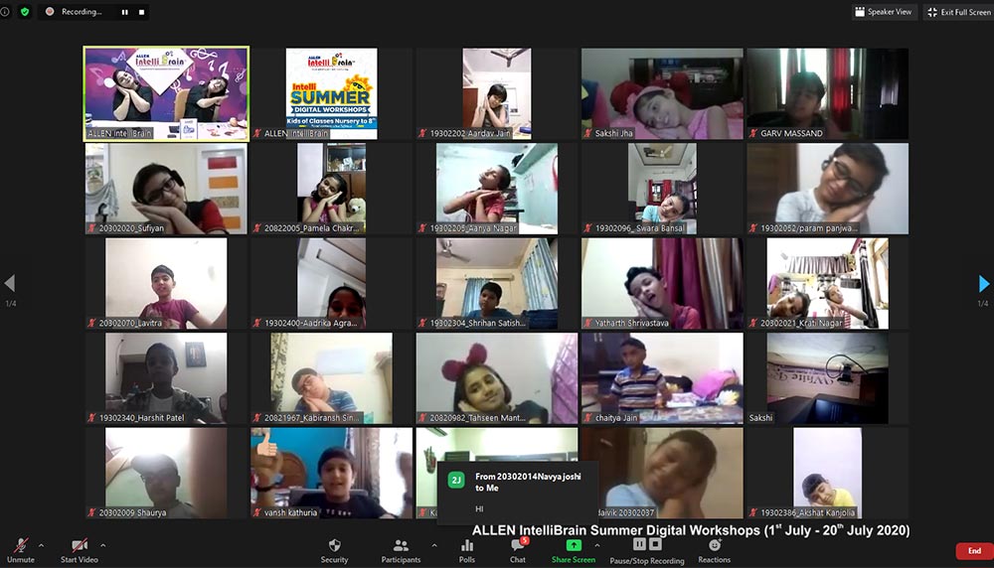Image resolution: width=994 pixels, height=568 pixels.
Task: Select 20302021_Krati Nagar video tile
Action: coord(827,284)
